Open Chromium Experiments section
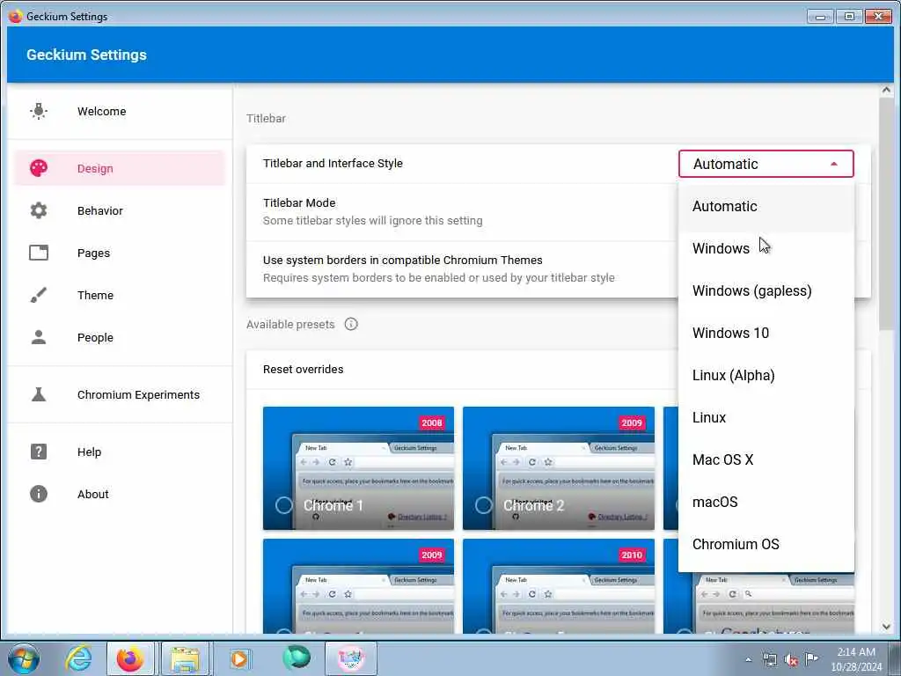Image resolution: width=901 pixels, height=676 pixels. [120, 394]
